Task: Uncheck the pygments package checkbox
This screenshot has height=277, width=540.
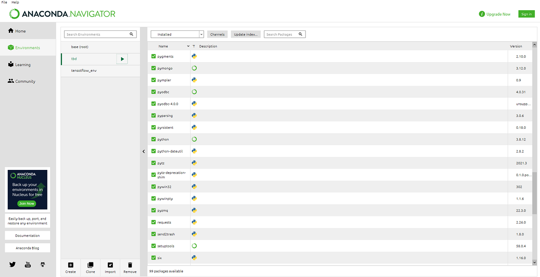Action: pyautogui.click(x=153, y=56)
